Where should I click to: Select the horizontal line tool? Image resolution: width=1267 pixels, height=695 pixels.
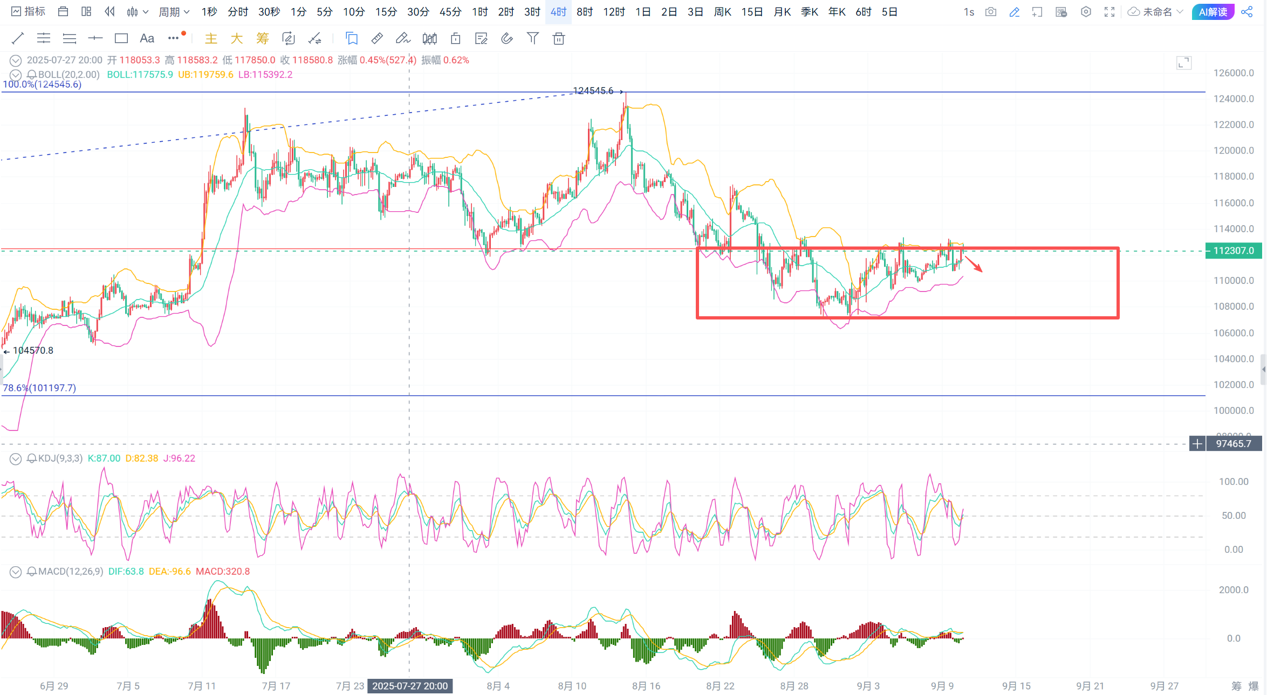(95, 38)
